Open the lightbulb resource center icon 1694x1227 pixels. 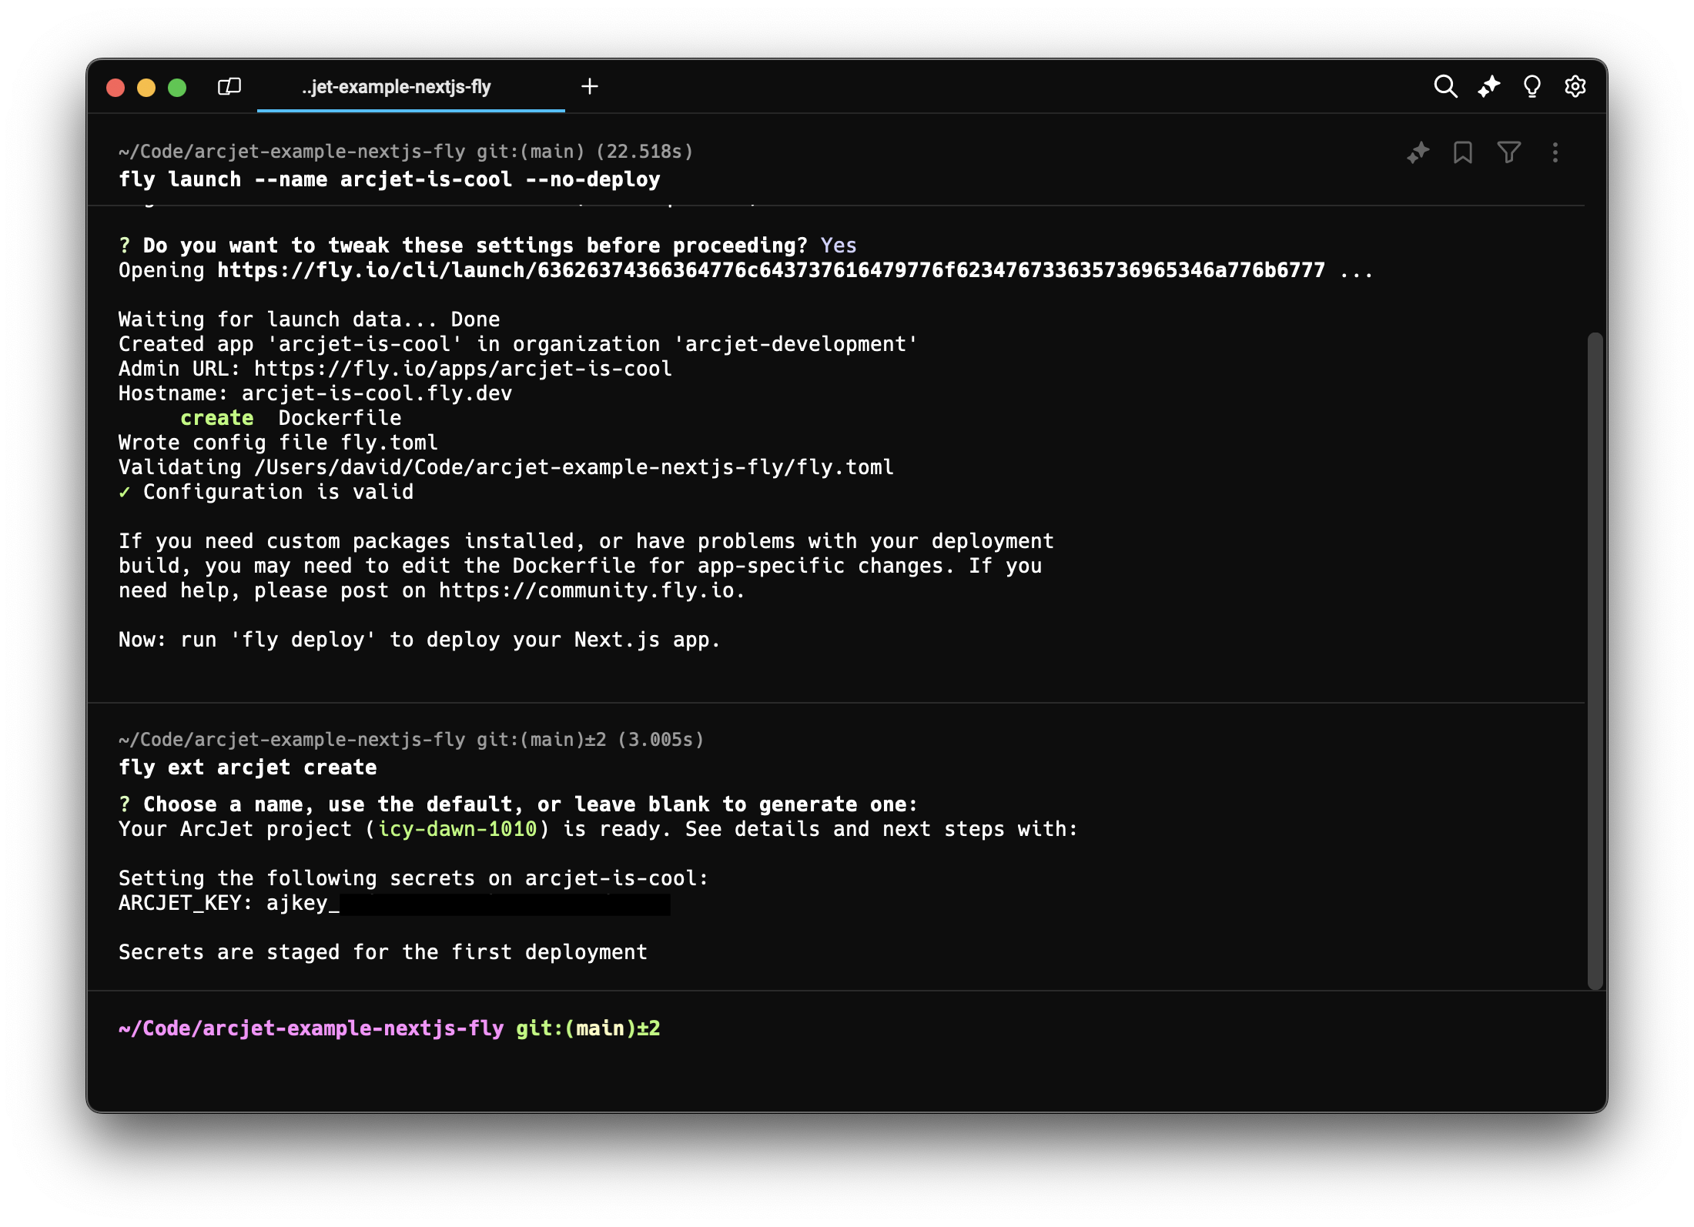(1532, 86)
